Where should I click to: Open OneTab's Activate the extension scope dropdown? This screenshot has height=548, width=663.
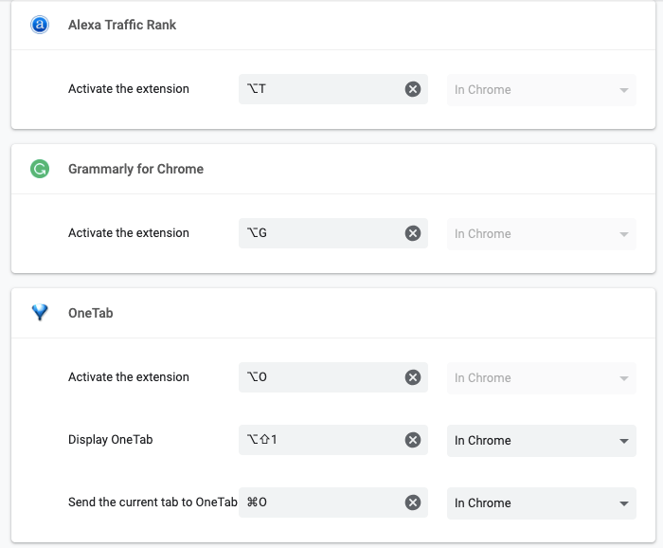click(x=541, y=377)
